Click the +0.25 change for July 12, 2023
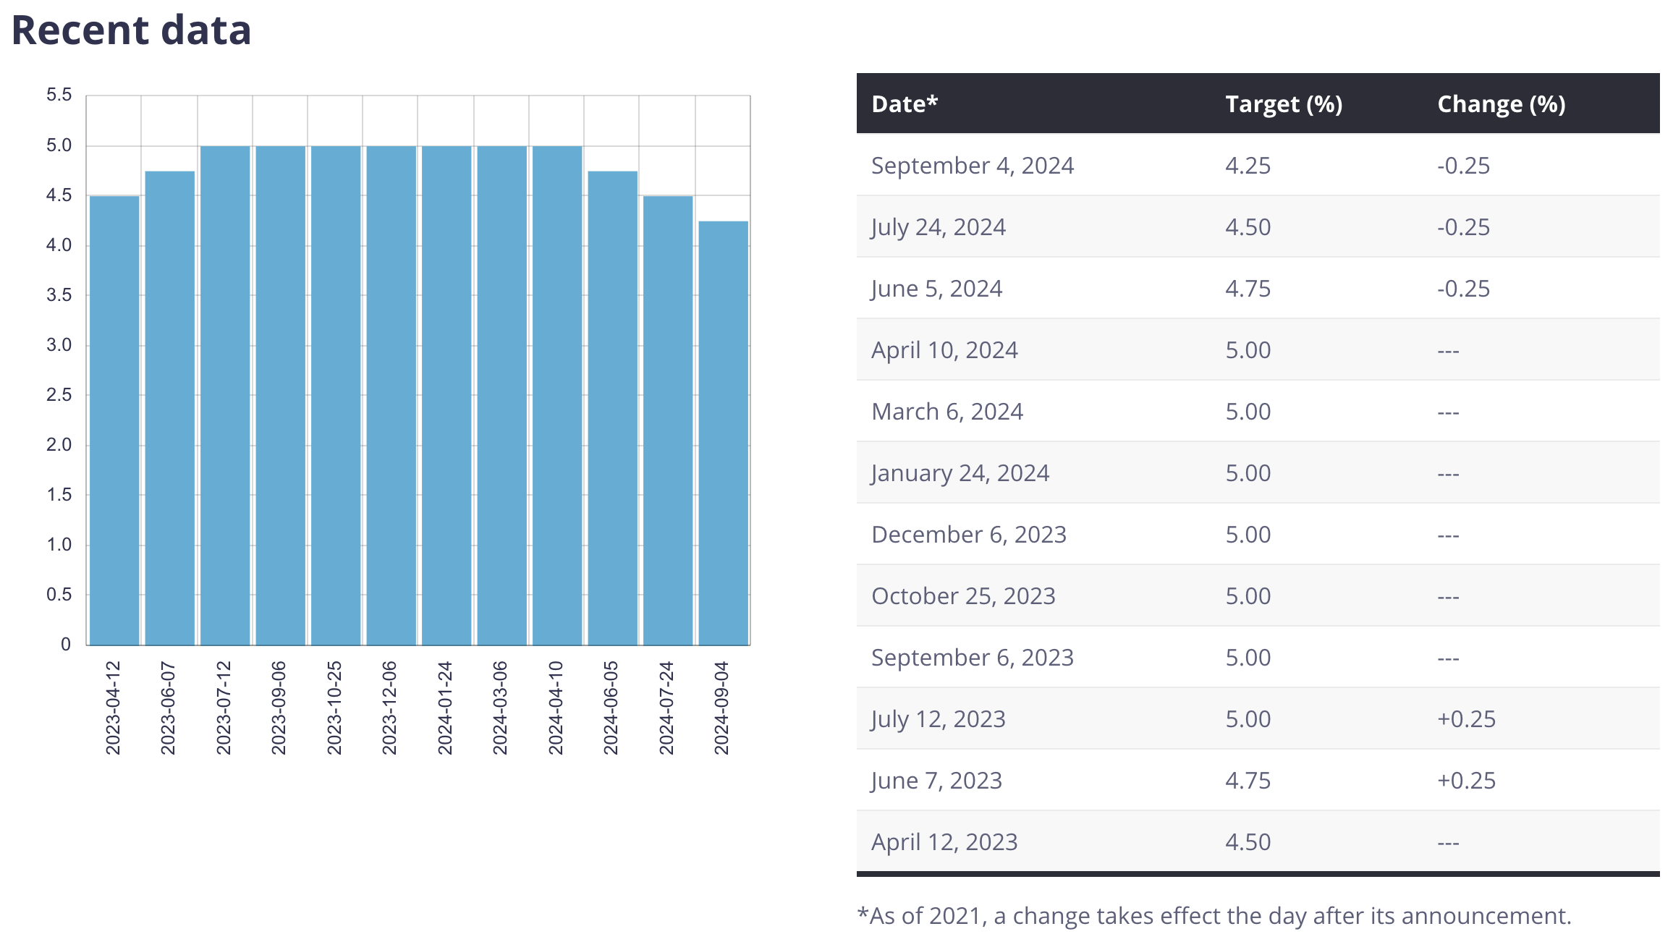This screenshot has width=1673, height=942. (1466, 719)
